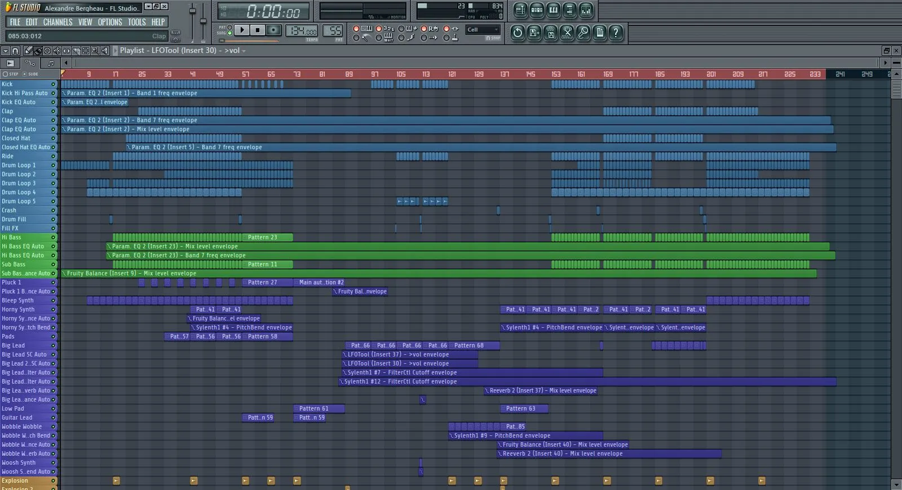This screenshot has height=490, width=902.
Task: Click the playlist snap magnet icon
Action: [15, 51]
